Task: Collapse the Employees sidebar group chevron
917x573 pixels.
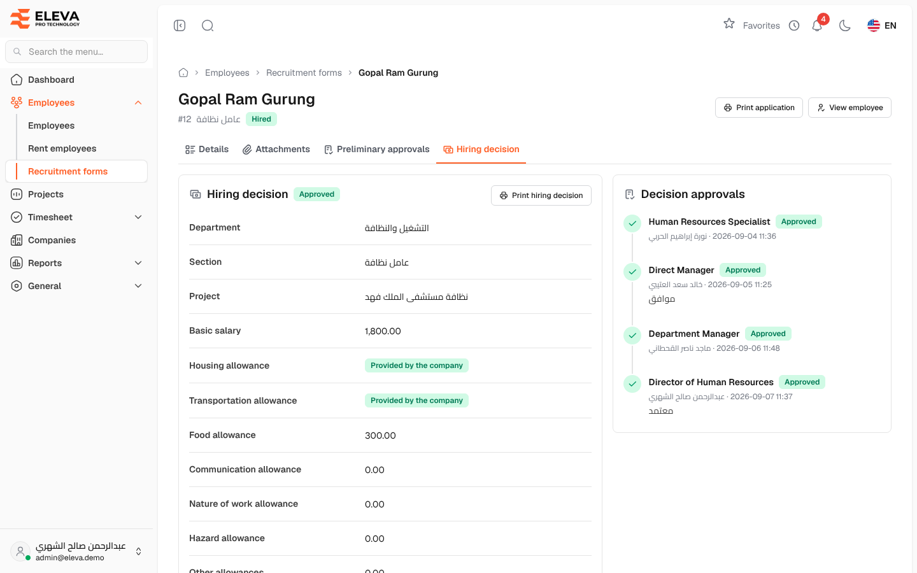Action: [138, 103]
